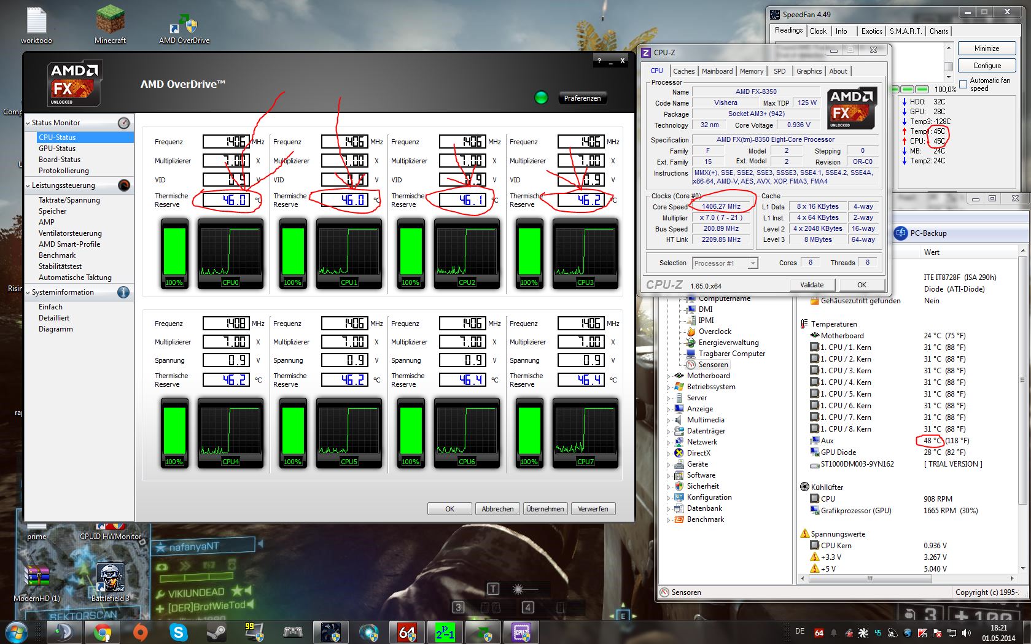1031x644 pixels.
Task: Click the Configure button in SpeedFan
Action: point(987,66)
